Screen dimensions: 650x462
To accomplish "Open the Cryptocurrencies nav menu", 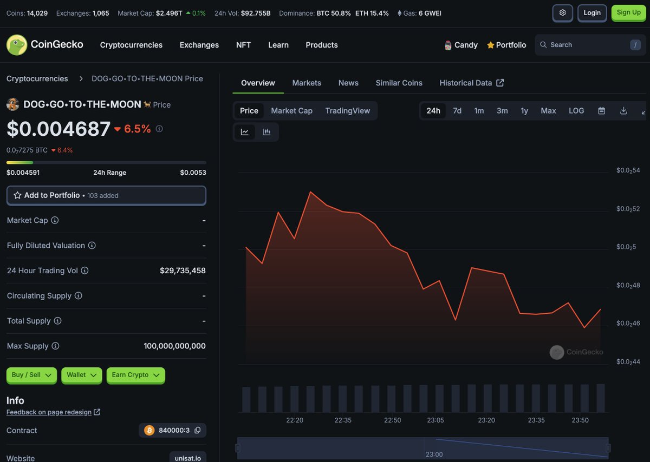I will 131,45.
